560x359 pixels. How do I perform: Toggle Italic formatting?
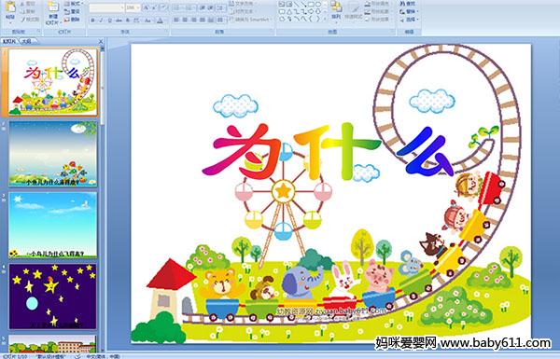[101, 21]
